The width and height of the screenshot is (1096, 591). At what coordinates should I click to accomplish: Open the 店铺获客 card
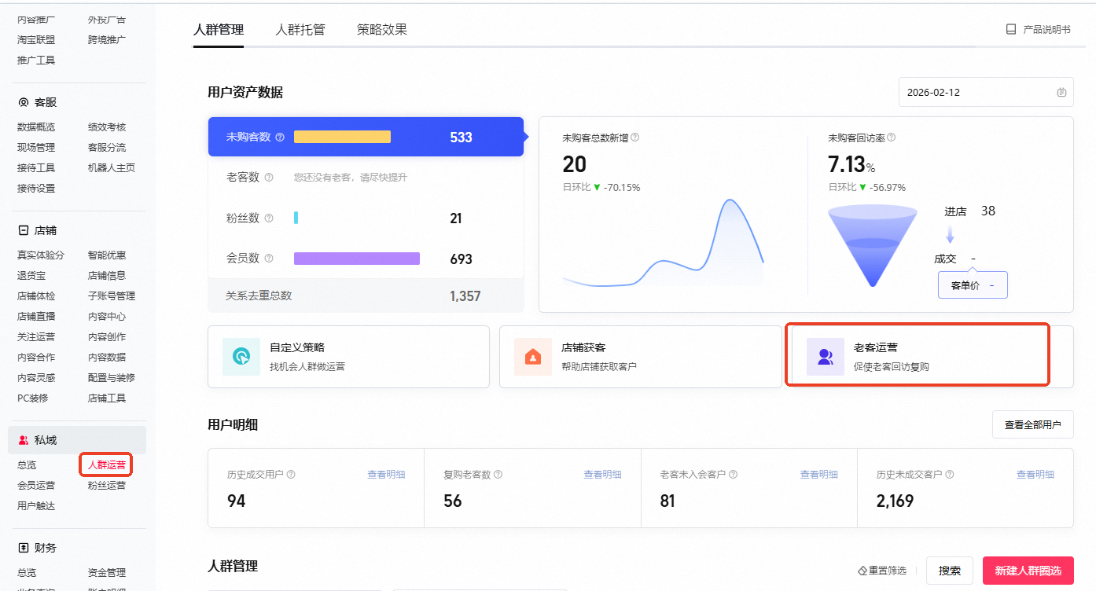point(641,357)
